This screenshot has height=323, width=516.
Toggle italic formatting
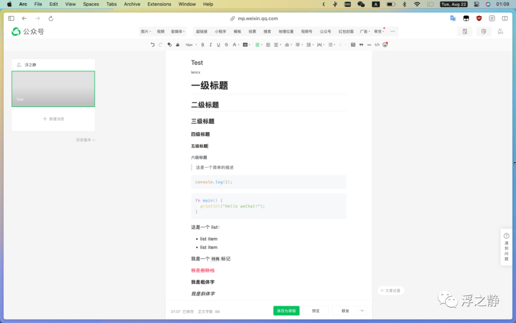211,45
